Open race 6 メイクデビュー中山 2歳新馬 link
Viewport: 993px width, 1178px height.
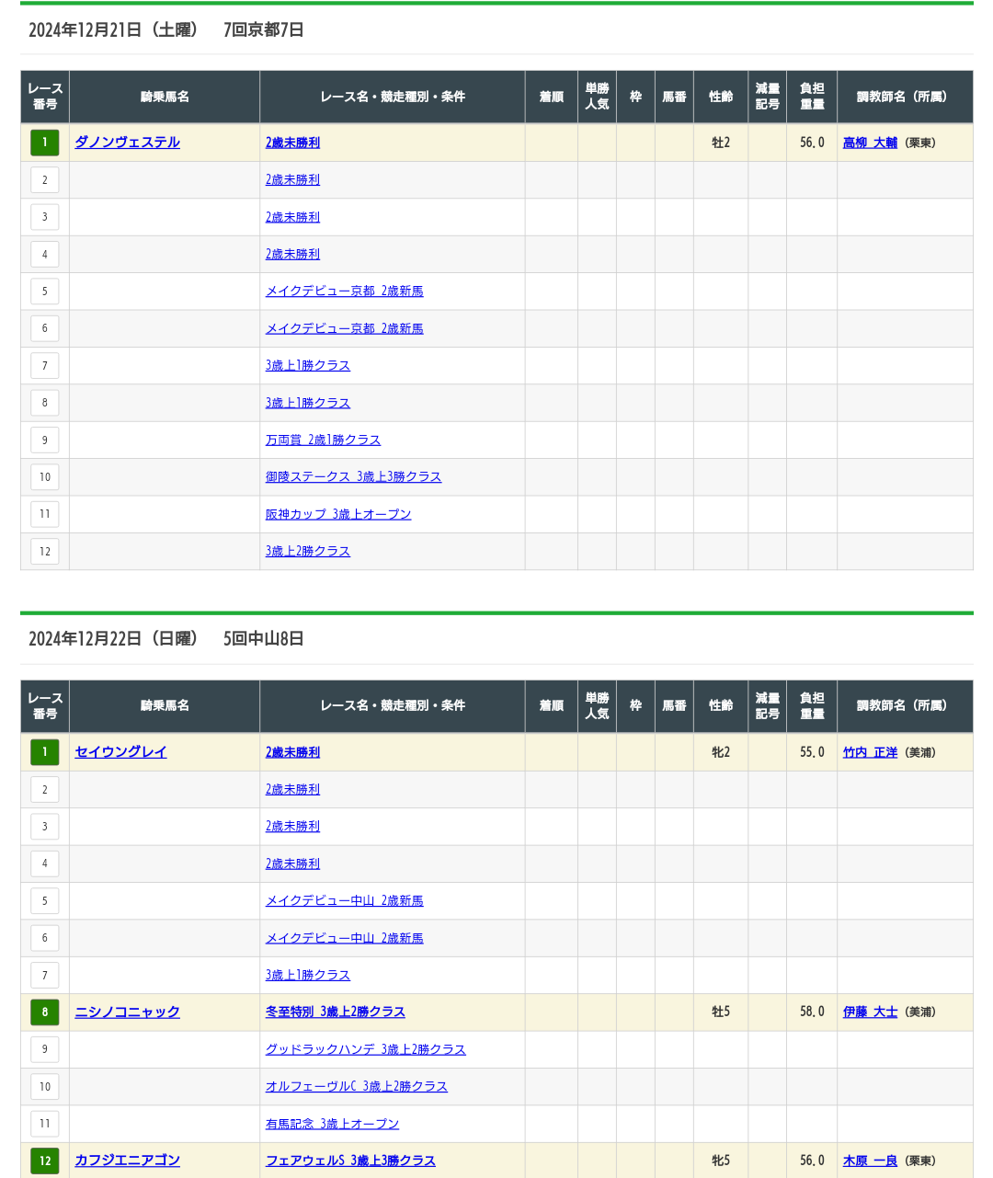pyautogui.click(x=344, y=938)
